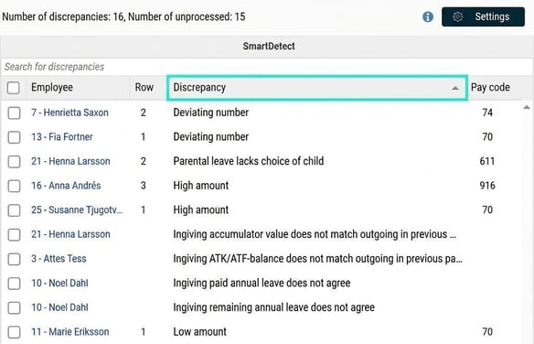Select checkbox for Noel Dahl paid annual leave row

pos(14,284)
